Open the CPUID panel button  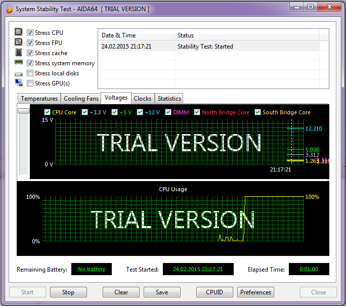click(215, 292)
